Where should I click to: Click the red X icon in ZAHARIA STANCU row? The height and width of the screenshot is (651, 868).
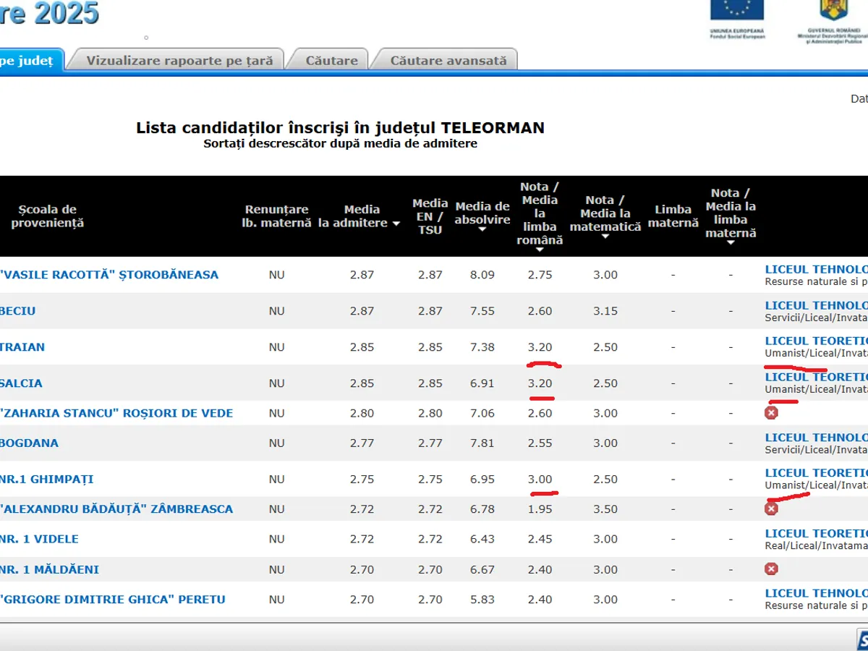click(771, 413)
